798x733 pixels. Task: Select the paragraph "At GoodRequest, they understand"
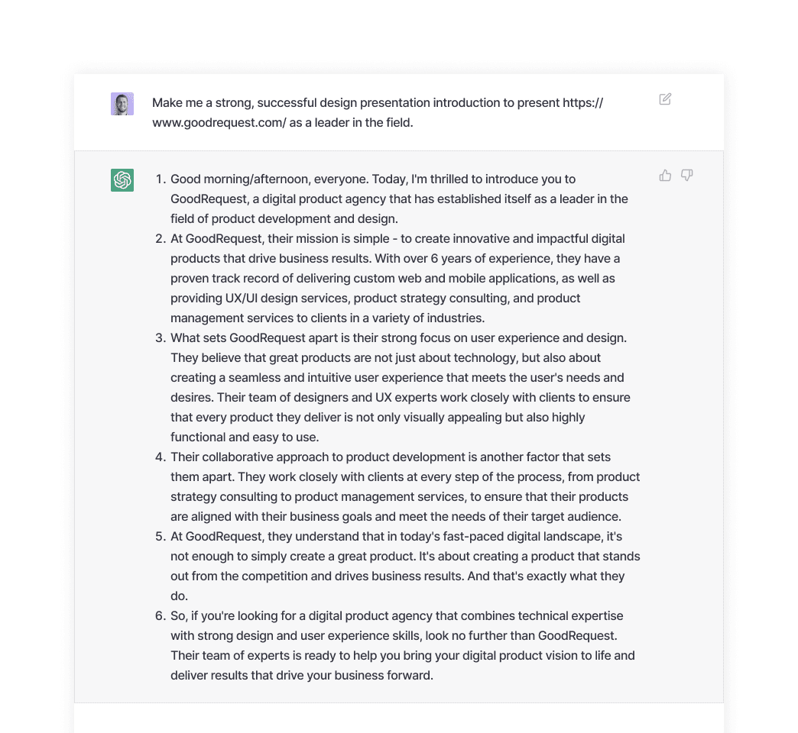[405, 566]
